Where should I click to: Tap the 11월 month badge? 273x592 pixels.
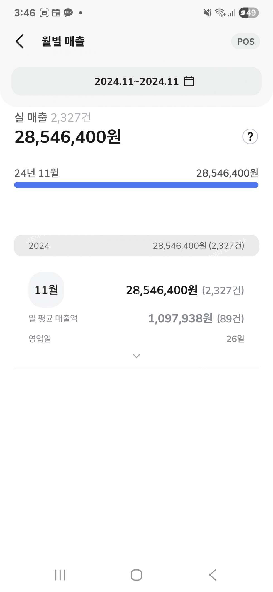46,290
